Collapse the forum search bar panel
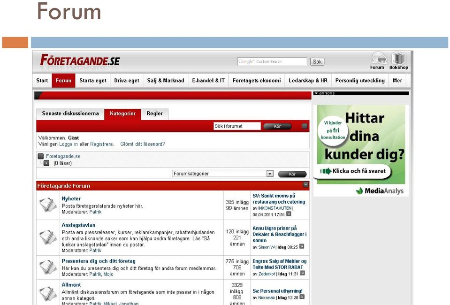Image resolution: width=450 pixels, height=305 pixels. tap(305, 126)
